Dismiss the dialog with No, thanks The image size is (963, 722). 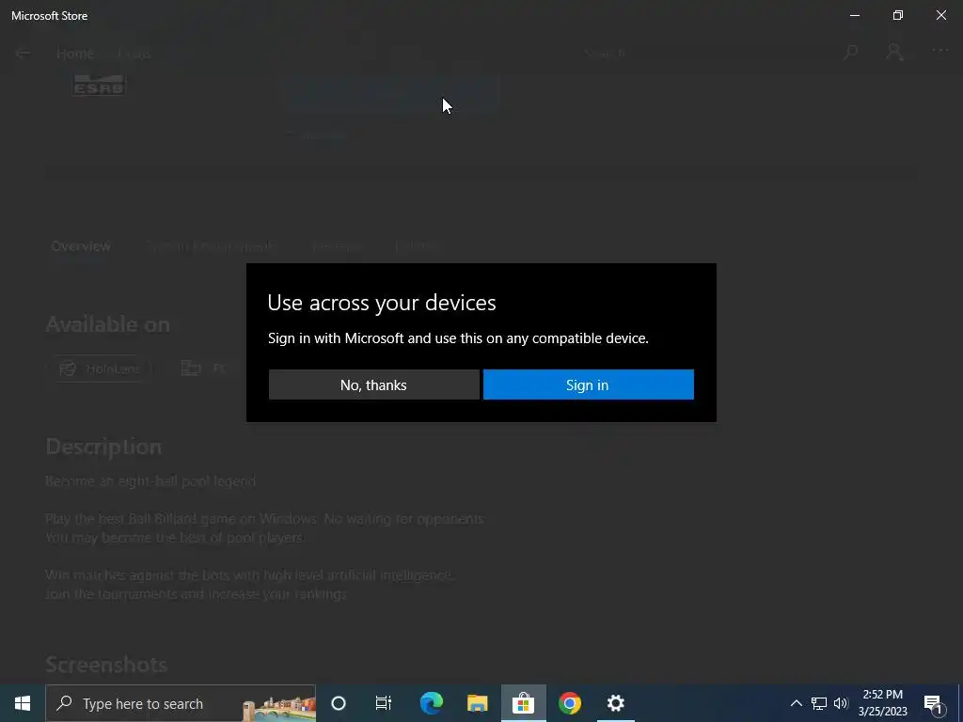click(x=373, y=385)
